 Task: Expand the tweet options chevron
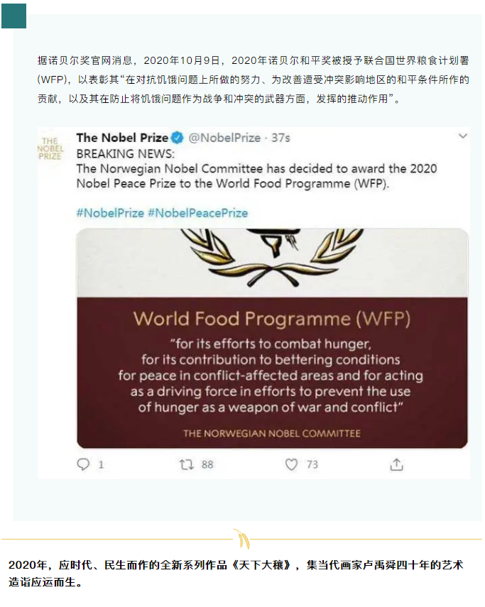463,136
